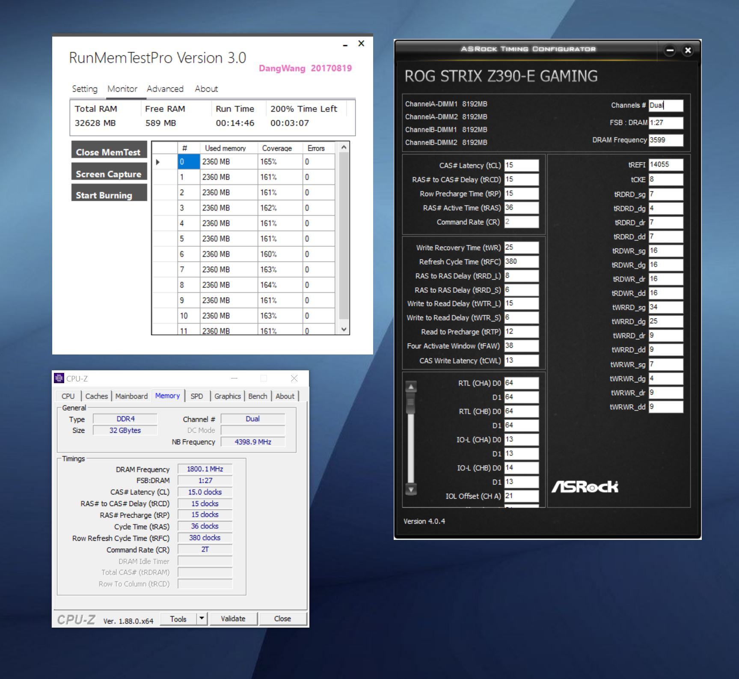This screenshot has width=739, height=679.
Task: Click the Screen Capture button
Action: (x=109, y=171)
